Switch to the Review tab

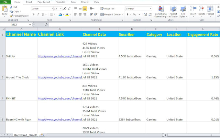(x=85, y=2)
